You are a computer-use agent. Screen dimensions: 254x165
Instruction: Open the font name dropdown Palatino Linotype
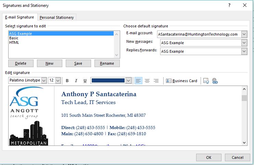[x=44, y=80]
